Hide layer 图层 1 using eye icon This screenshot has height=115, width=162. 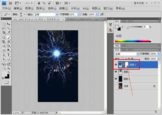[x=116, y=72]
